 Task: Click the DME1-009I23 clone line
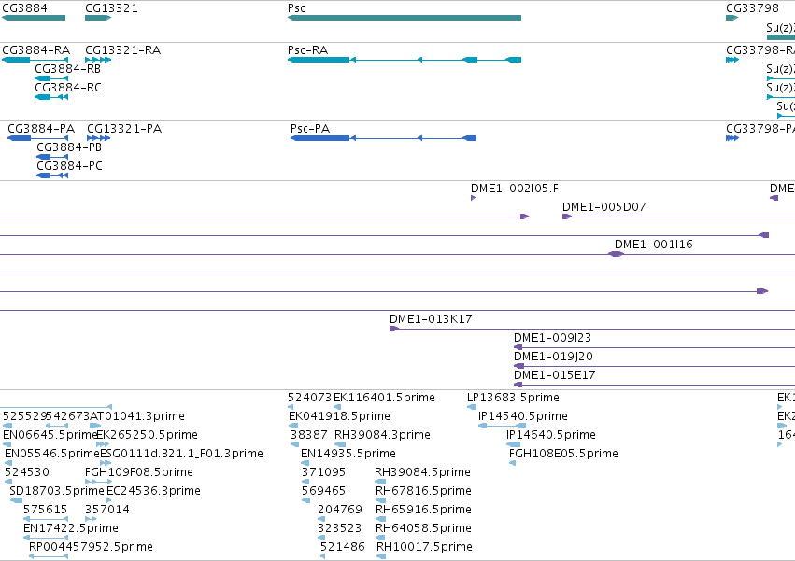click(x=654, y=347)
